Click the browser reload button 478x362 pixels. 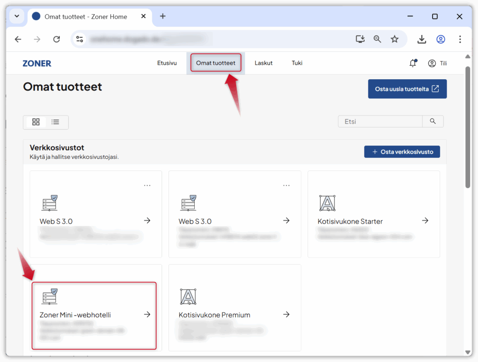(56, 39)
